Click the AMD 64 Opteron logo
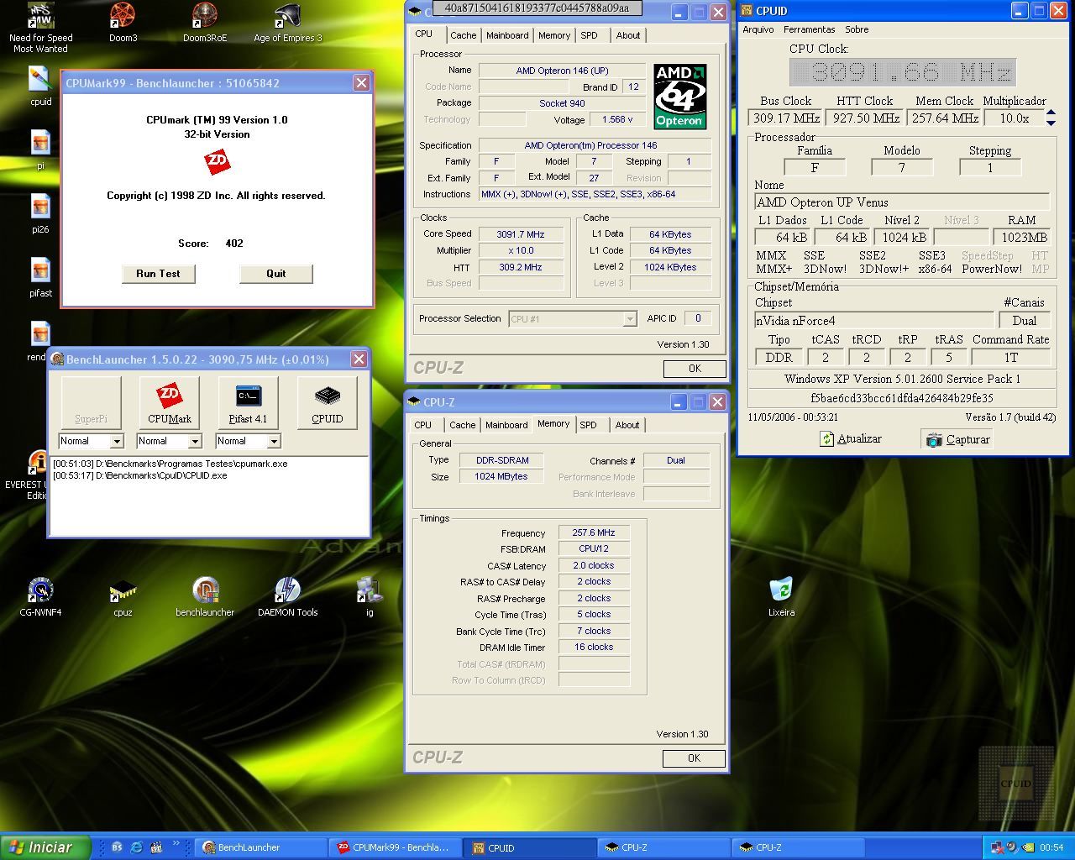Screen dimensions: 1075x860 point(679,96)
